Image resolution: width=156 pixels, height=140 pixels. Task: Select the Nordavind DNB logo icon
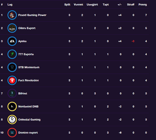pyautogui.click(x=12, y=107)
